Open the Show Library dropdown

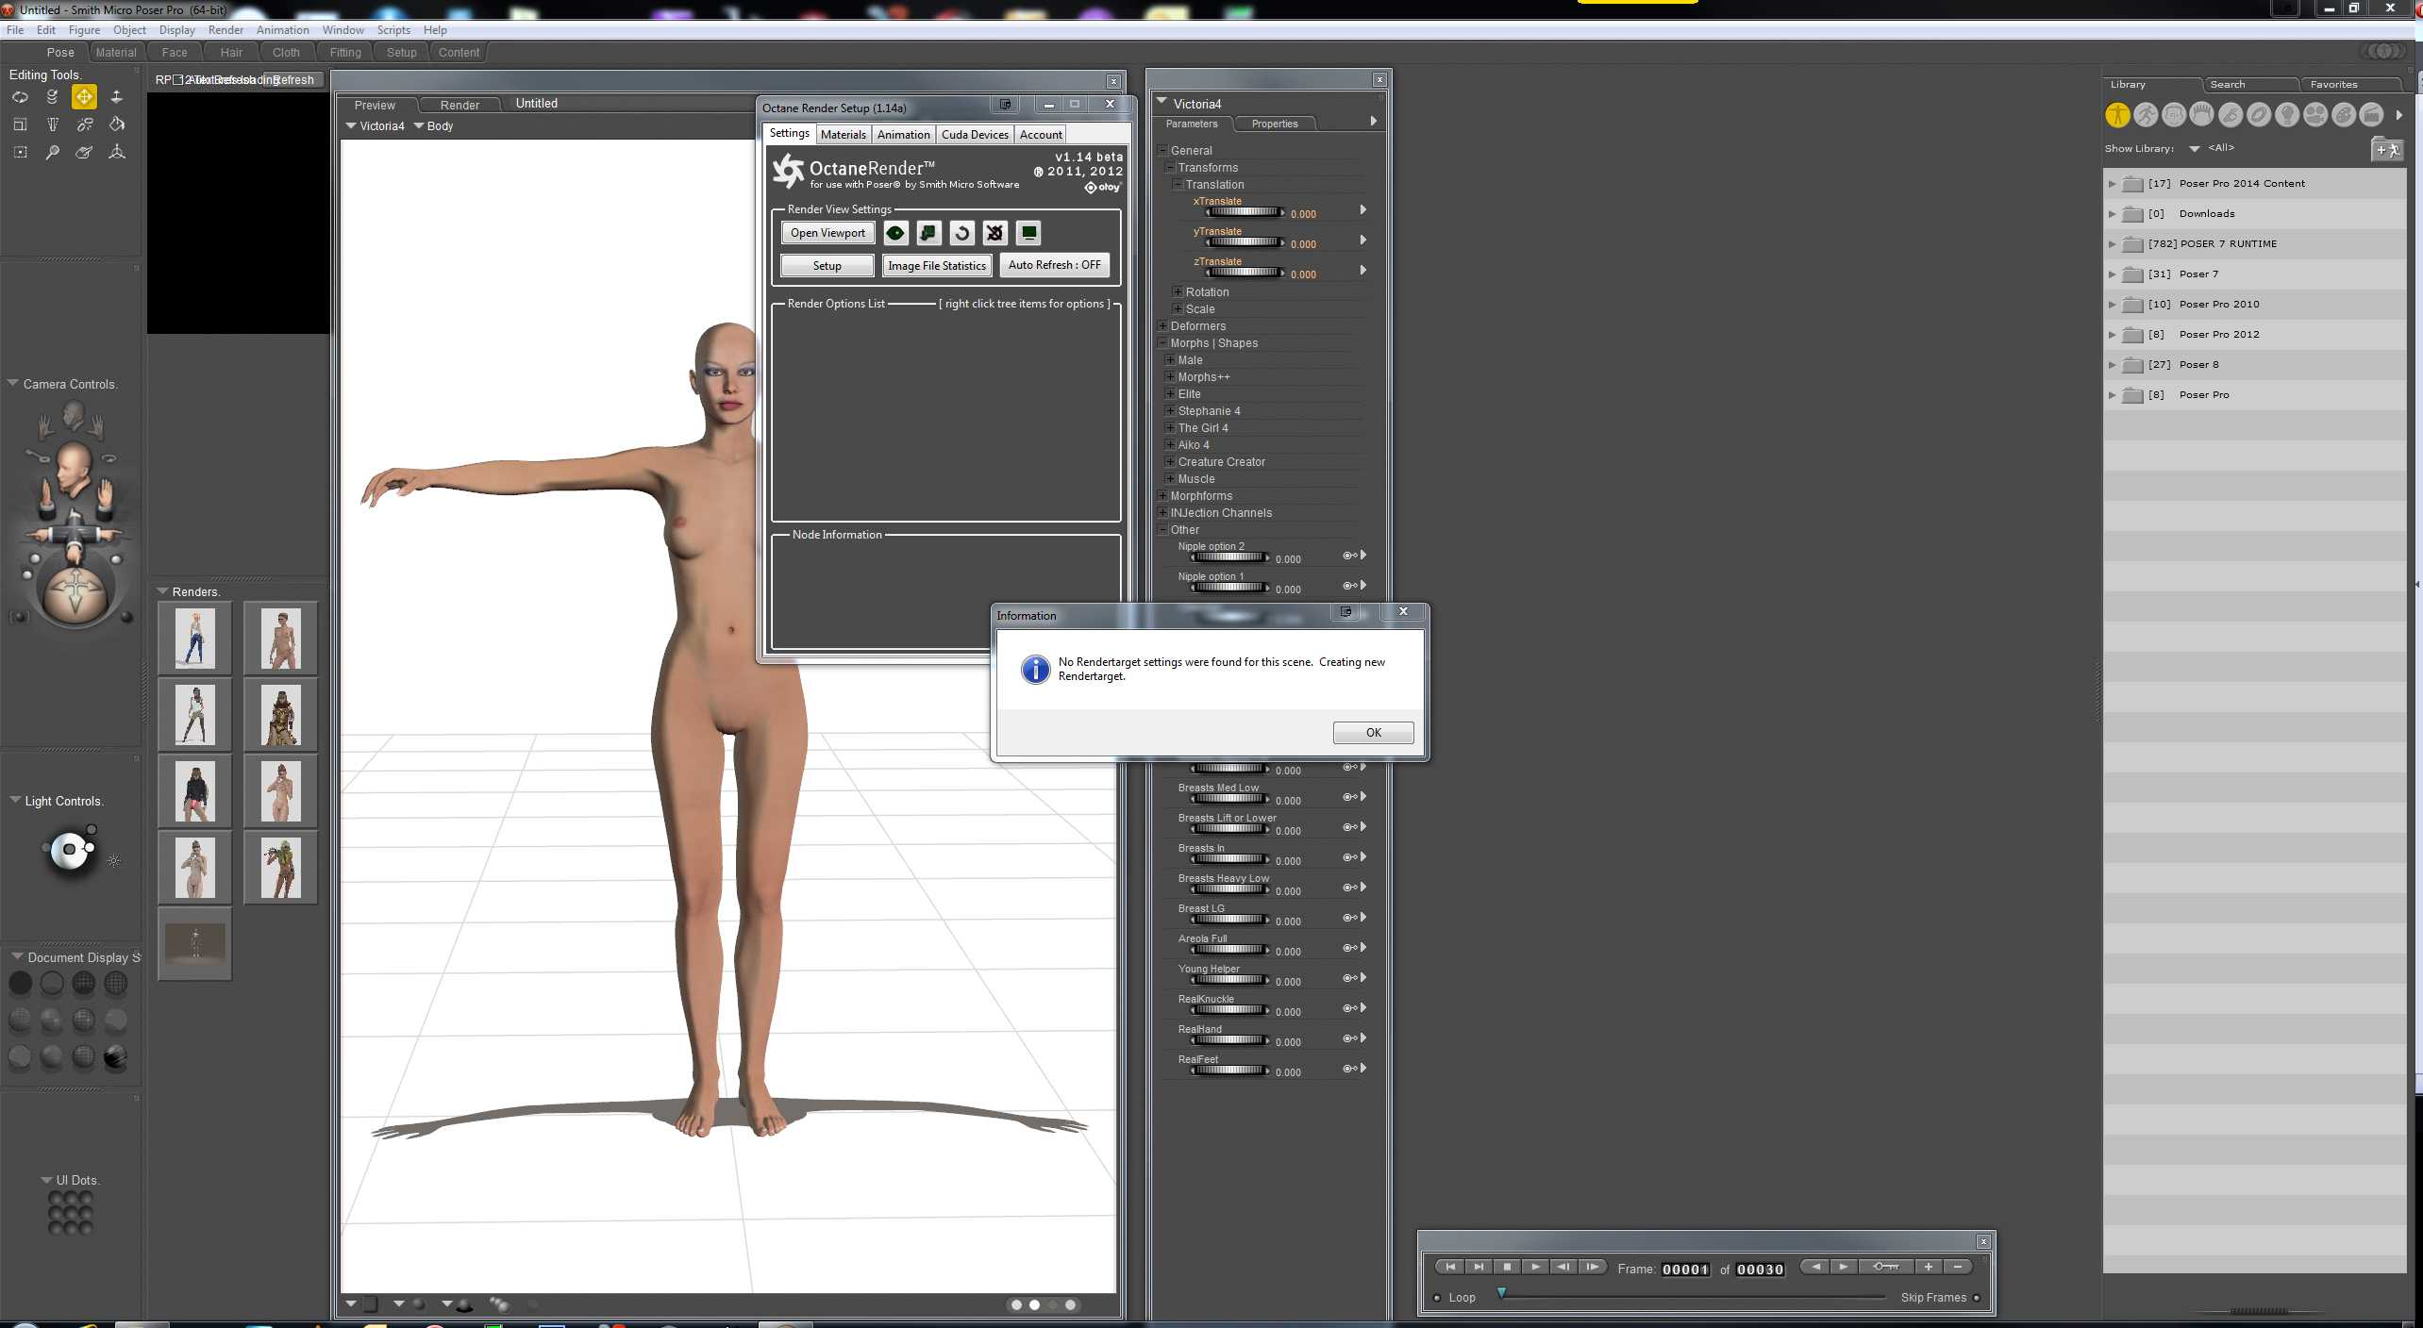pyautogui.click(x=2194, y=149)
